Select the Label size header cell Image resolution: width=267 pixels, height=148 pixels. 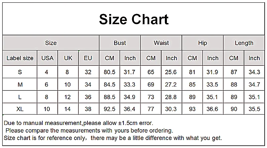coord(20,58)
